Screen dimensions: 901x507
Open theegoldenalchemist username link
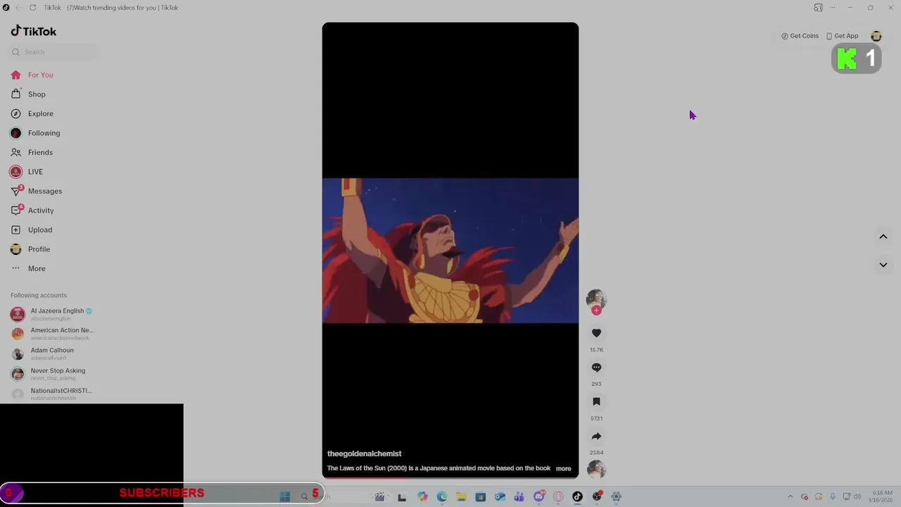click(x=364, y=453)
